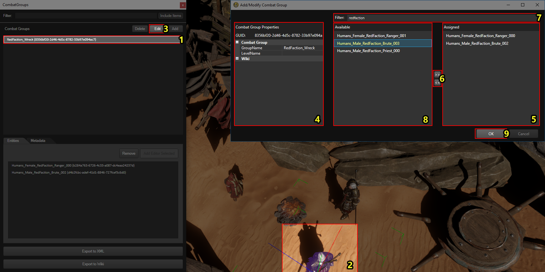Open the Include Items option
Image resolution: width=545 pixels, height=272 pixels.
pyautogui.click(x=170, y=15)
